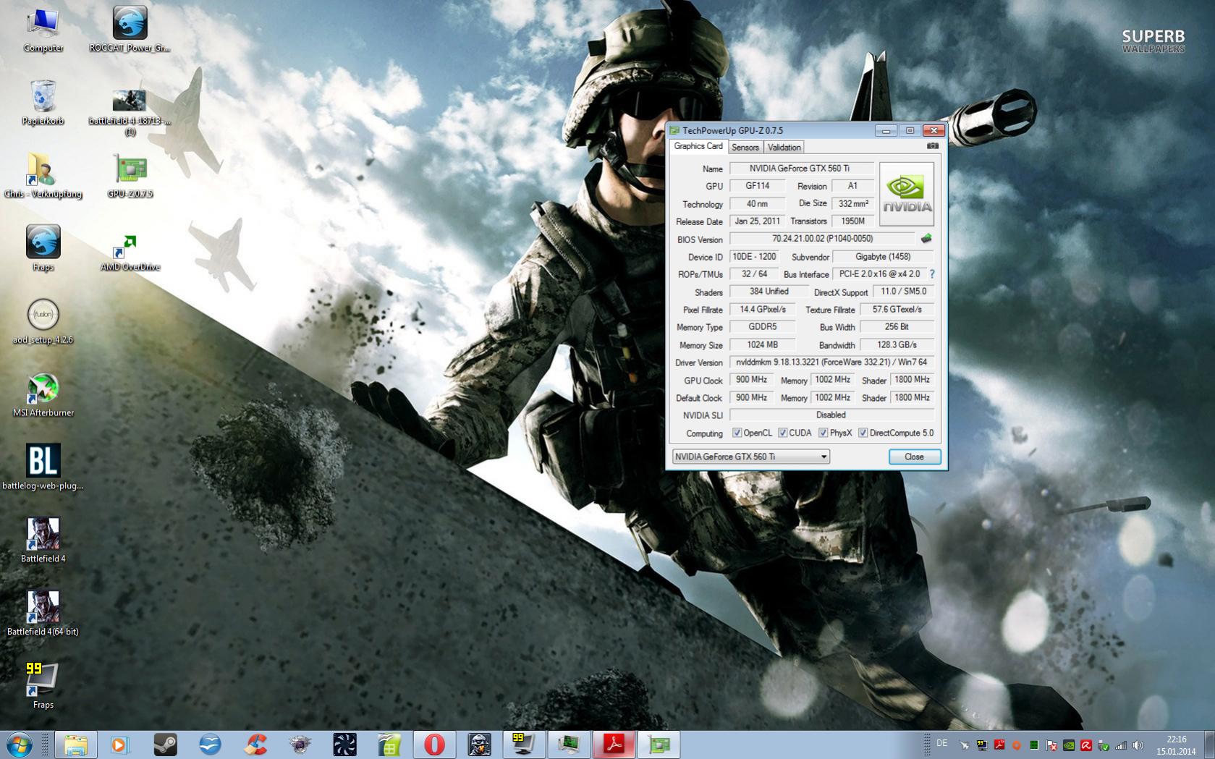Image resolution: width=1215 pixels, height=759 pixels.
Task: Select the blue Fraps desktop icon
Action: pos(43,249)
